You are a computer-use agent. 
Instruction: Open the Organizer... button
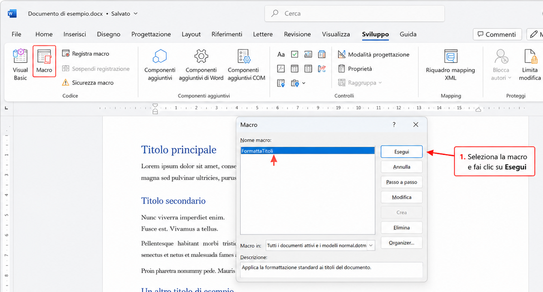tap(401, 243)
